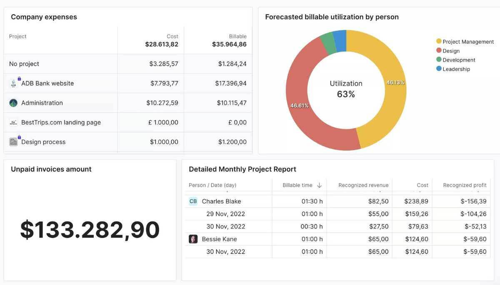Click the BestTrips.com landing page logo icon
500x285 pixels.
[13, 122]
